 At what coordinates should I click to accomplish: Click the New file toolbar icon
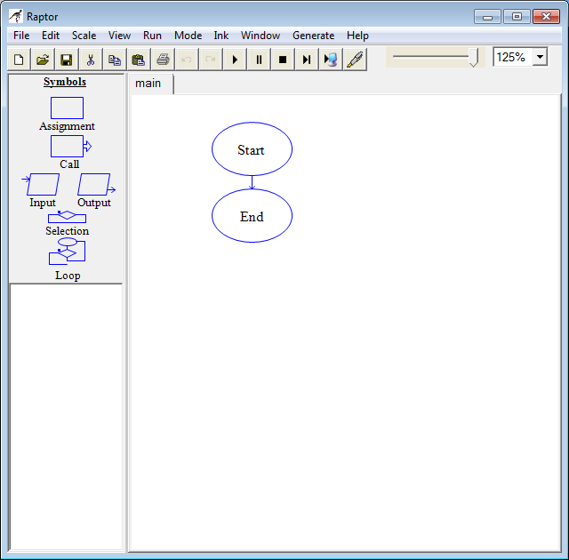[19, 60]
